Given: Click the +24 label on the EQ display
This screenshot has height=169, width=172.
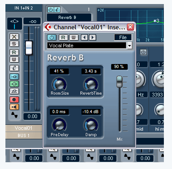Looking at the screenshot, I should coord(101,10).
